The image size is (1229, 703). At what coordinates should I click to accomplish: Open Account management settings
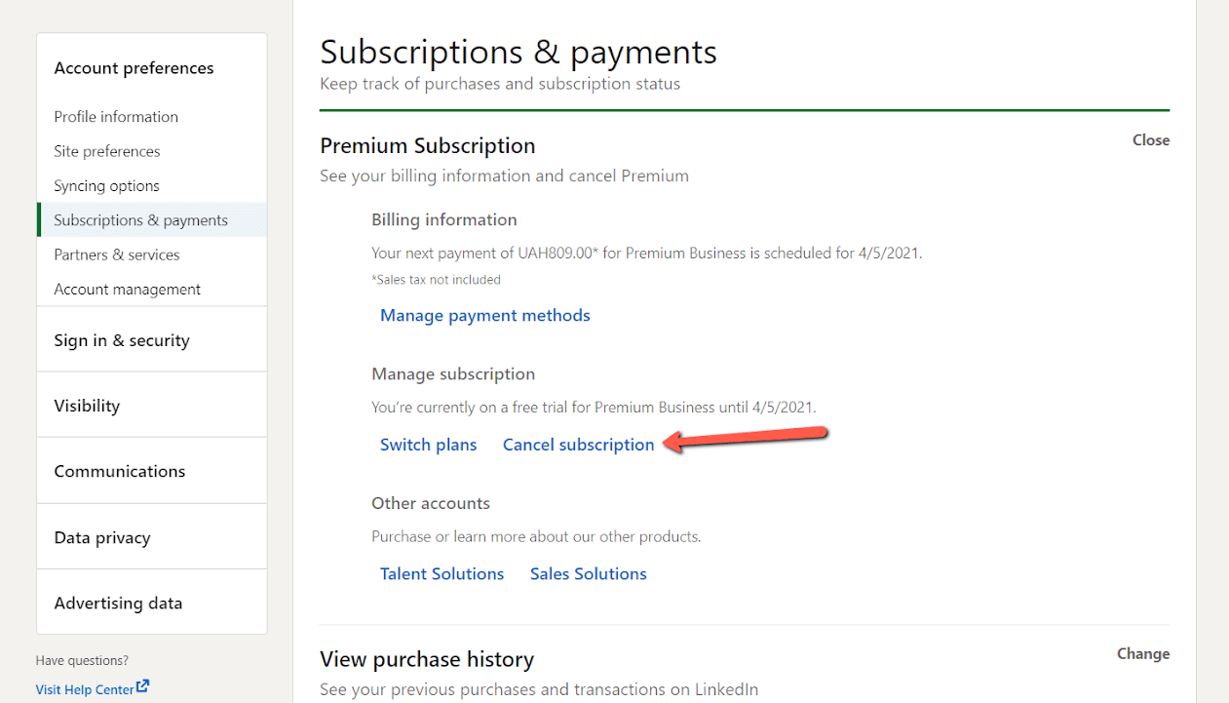coord(128,290)
